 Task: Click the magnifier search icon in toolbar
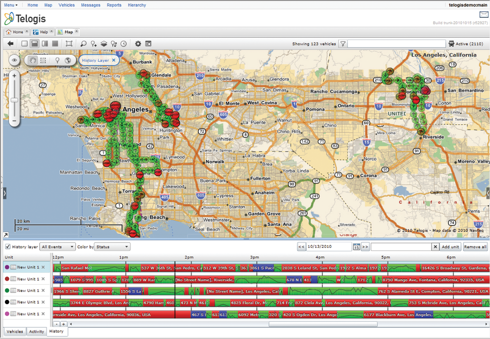click(83, 44)
